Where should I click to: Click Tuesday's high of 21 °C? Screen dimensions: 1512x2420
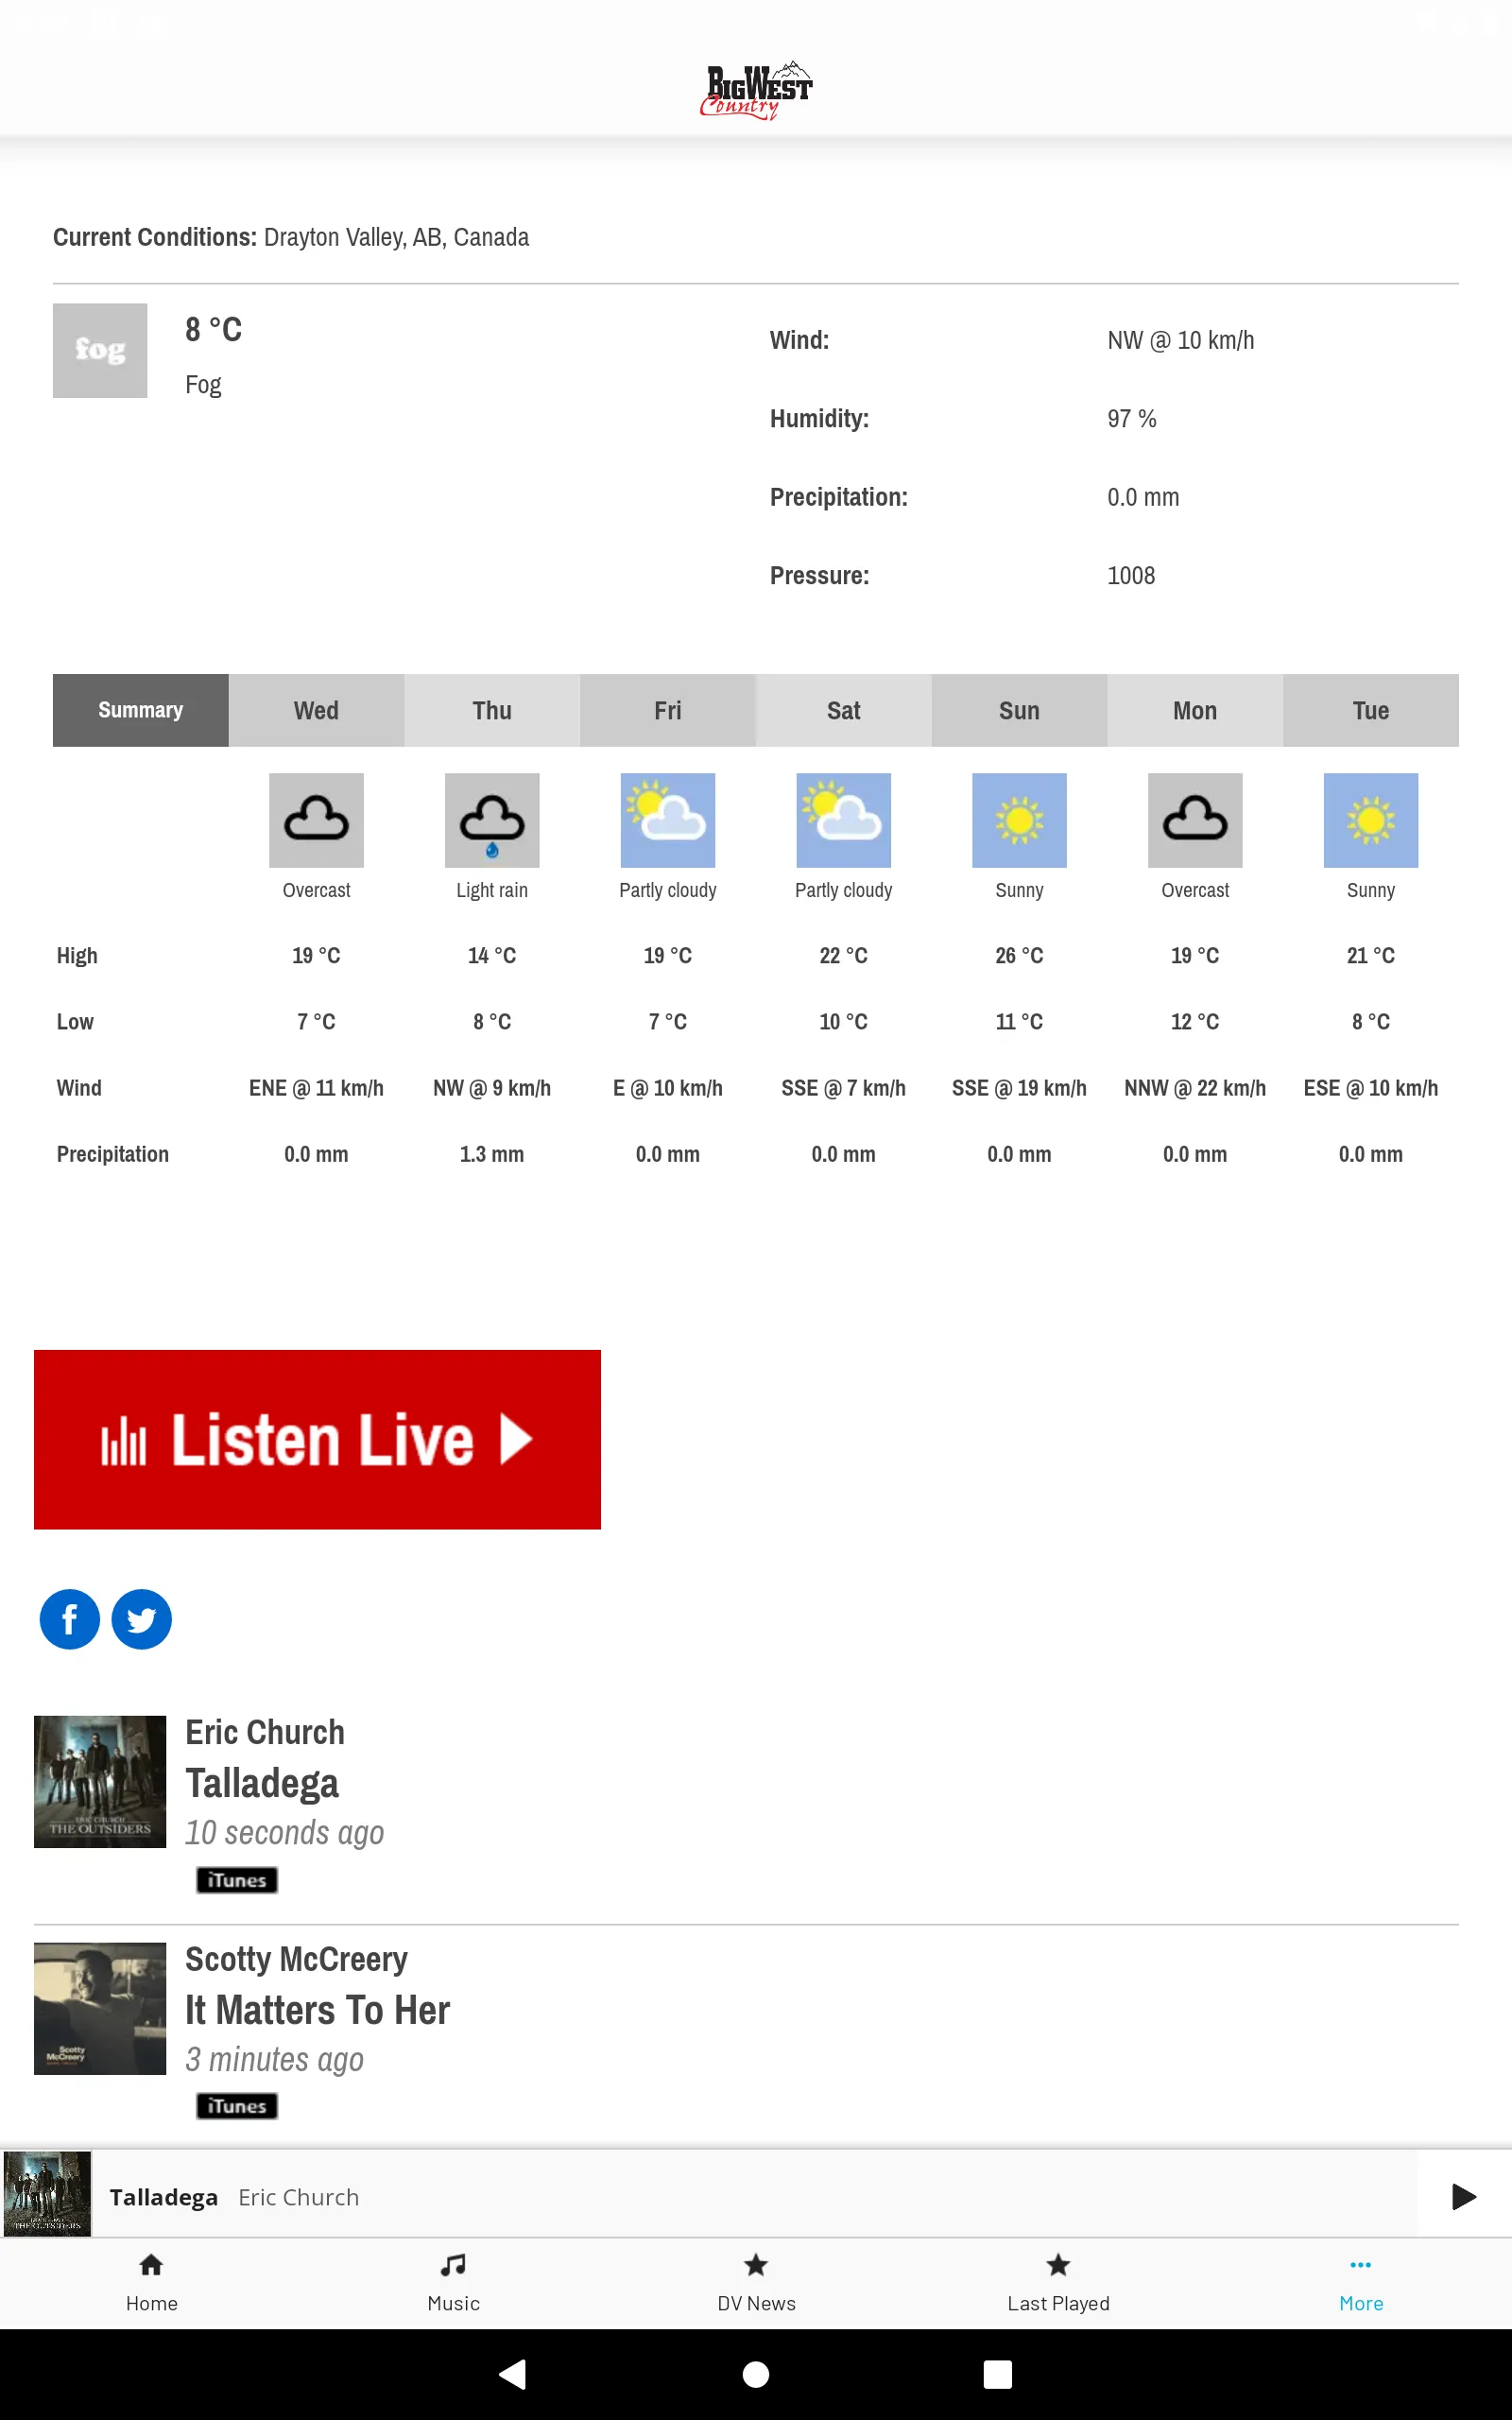pos(1371,955)
